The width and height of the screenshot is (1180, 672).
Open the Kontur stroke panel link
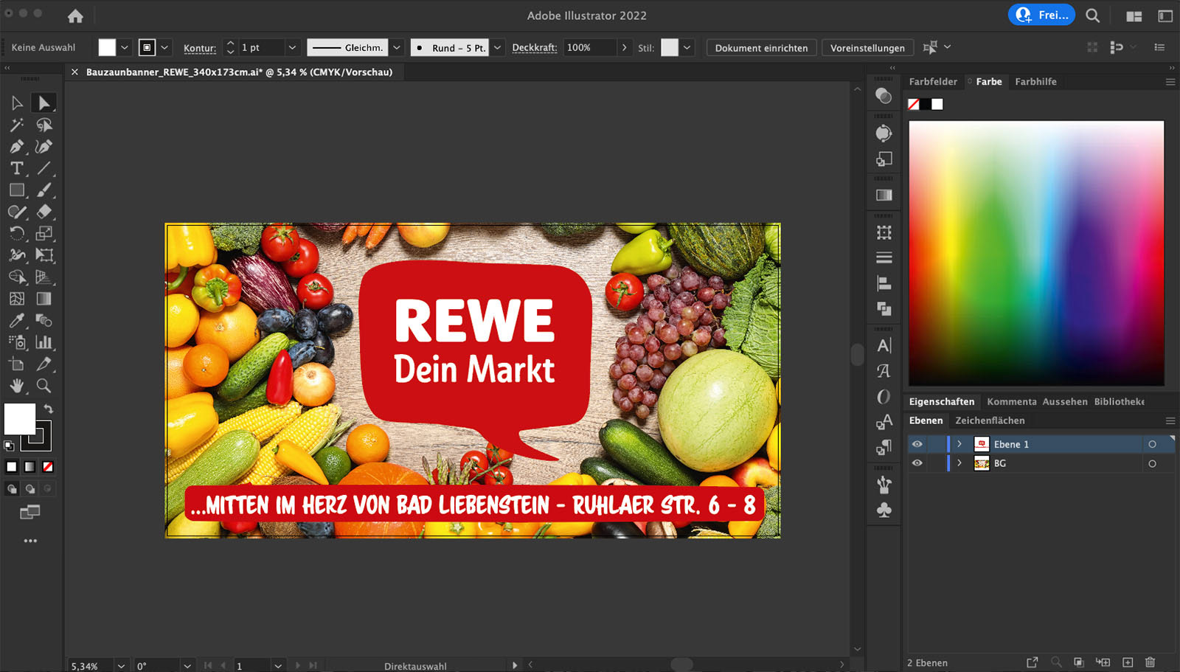(200, 48)
